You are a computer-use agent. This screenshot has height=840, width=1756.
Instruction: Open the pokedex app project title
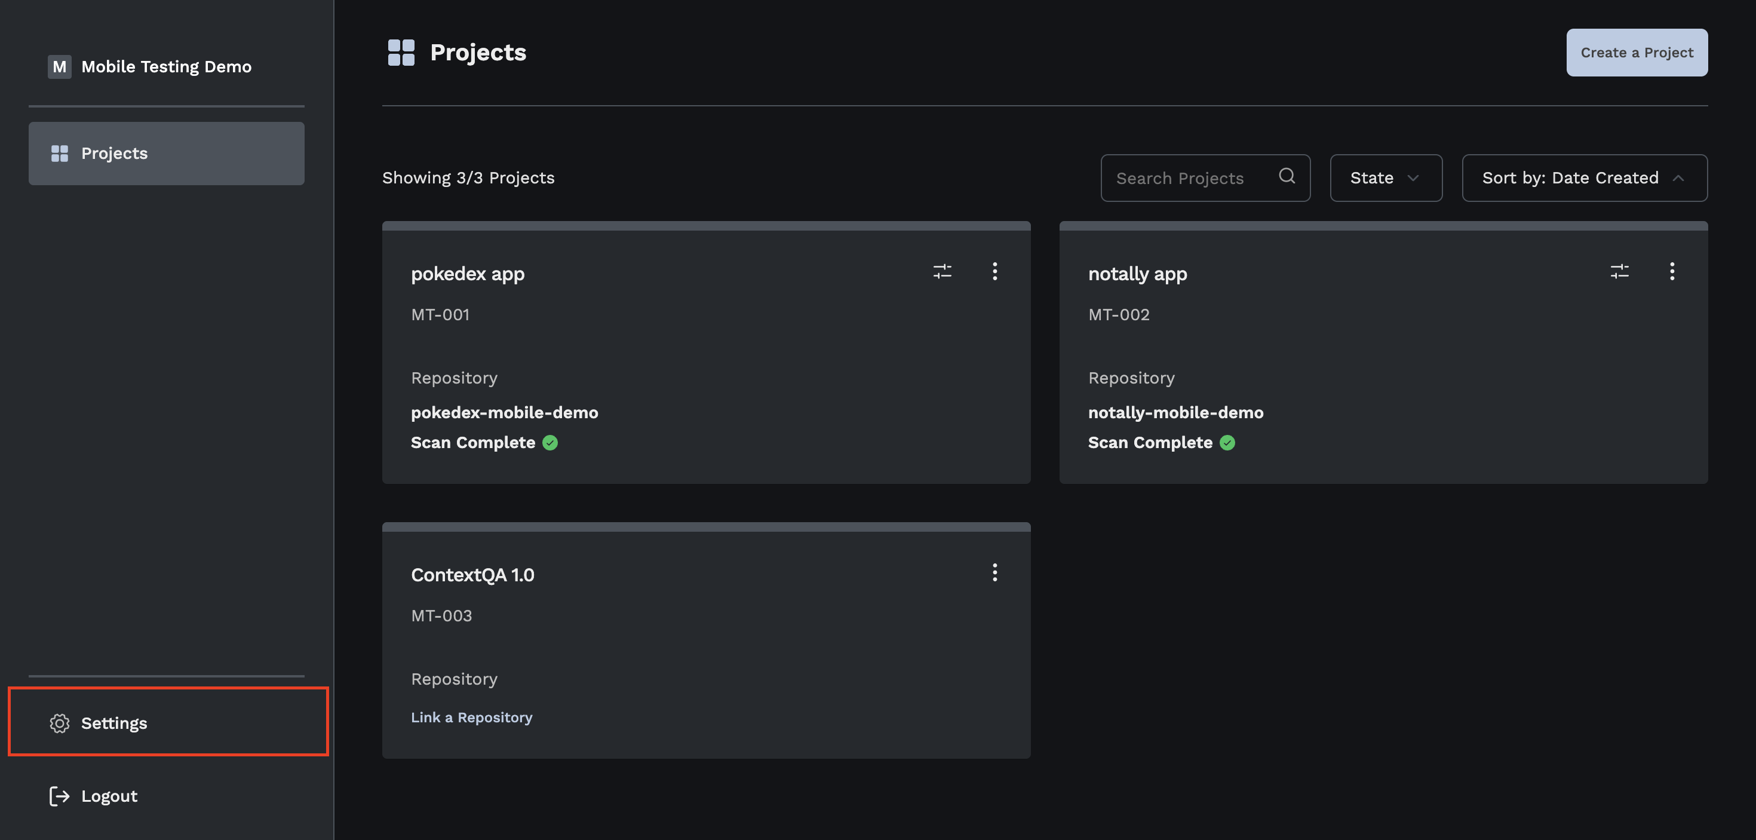click(468, 274)
